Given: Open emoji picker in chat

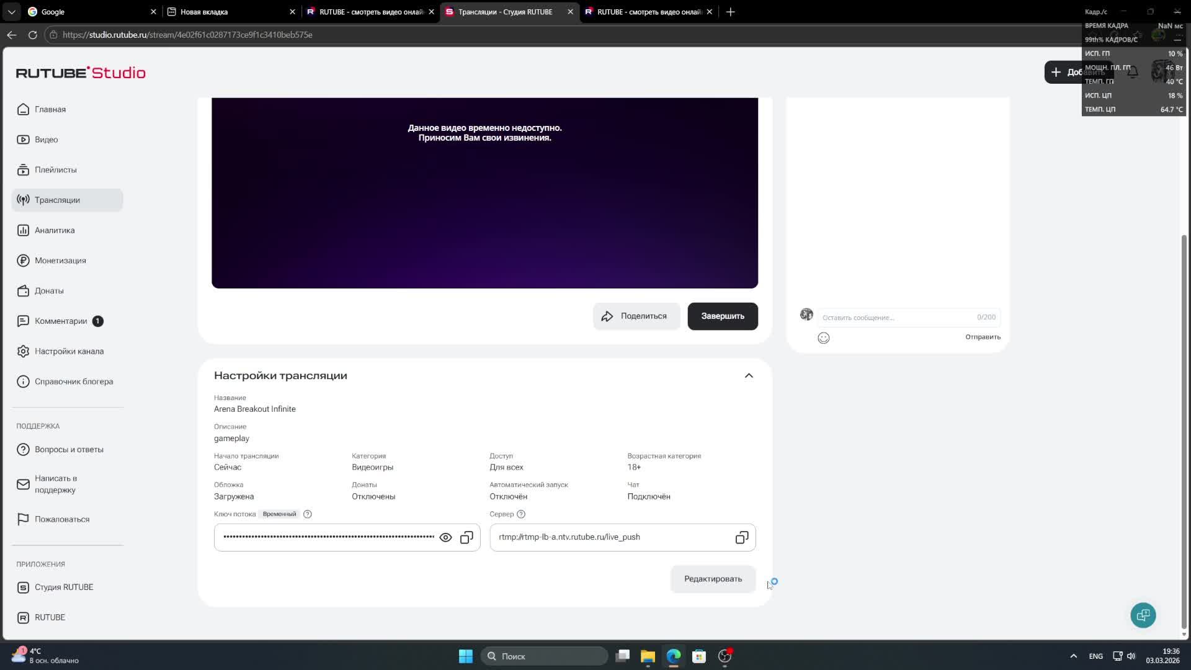Looking at the screenshot, I should pos(823,337).
